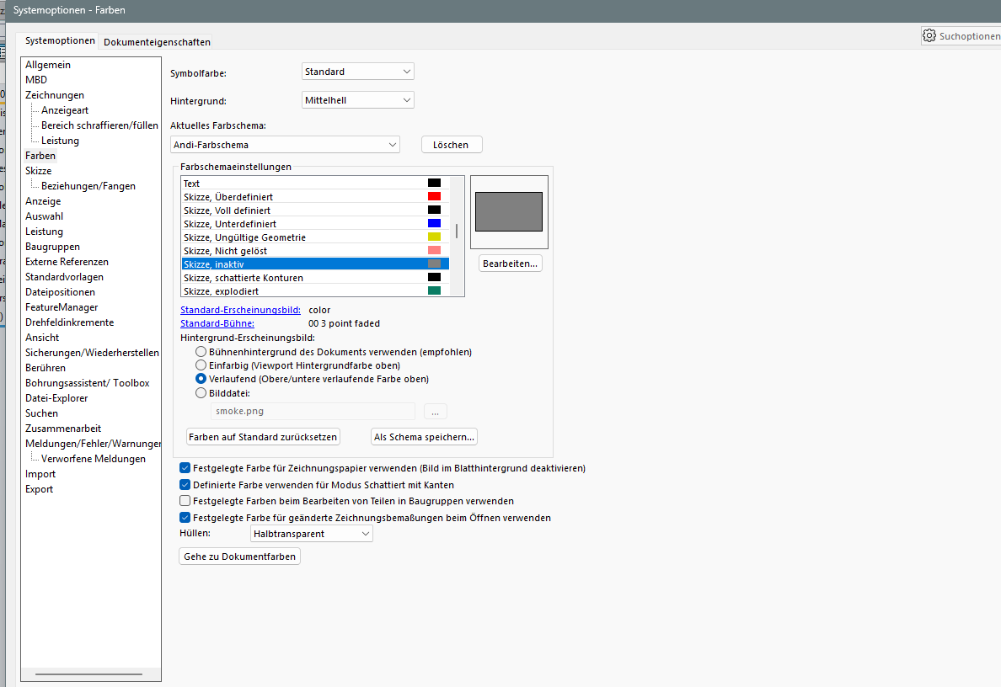Select Skizze, inaktiv list entry
The width and height of the screenshot is (1001, 687).
[315, 264]
